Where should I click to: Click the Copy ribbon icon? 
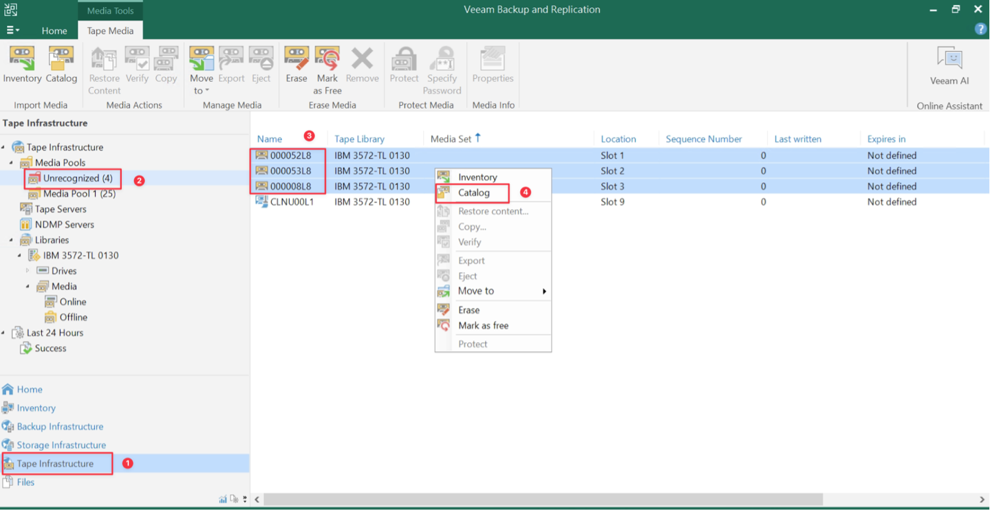click(x=166, y=65)
